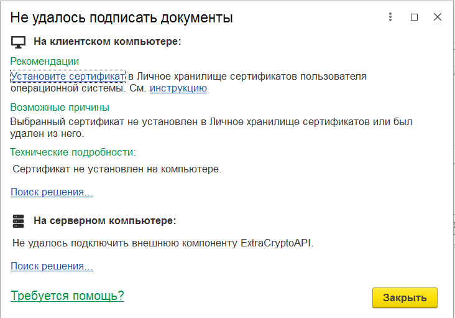Viewport: 455px width, 318px height.
Task: Click "Поиск решения..." under client computer section
Action: tap(52, 192)
